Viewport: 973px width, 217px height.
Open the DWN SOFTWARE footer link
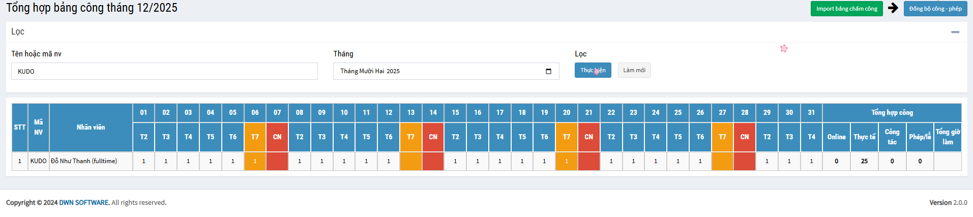point(84,202)
